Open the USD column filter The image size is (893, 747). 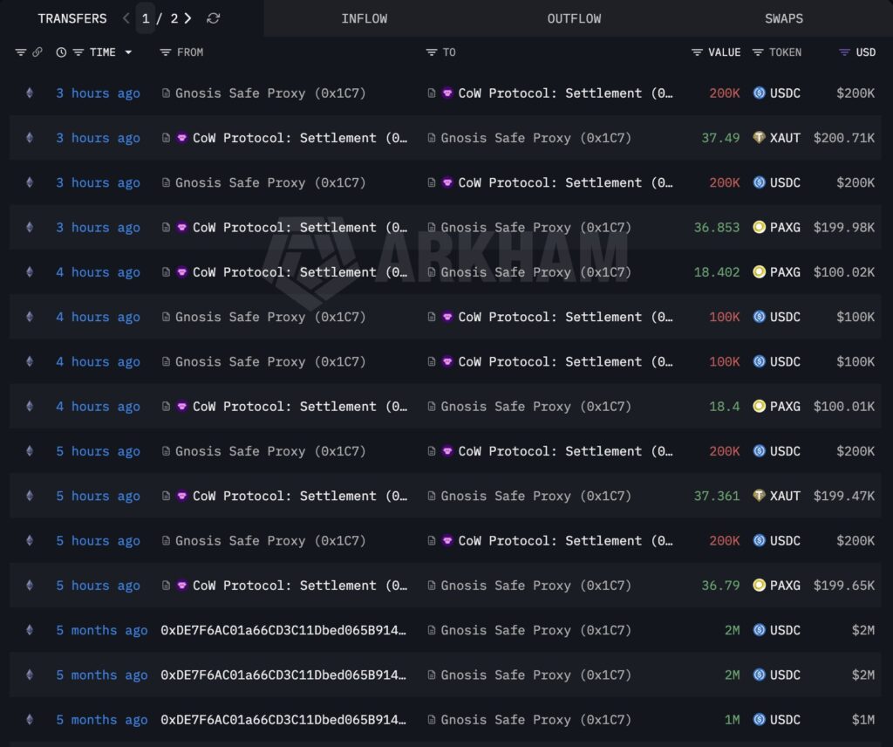[844, 52]
